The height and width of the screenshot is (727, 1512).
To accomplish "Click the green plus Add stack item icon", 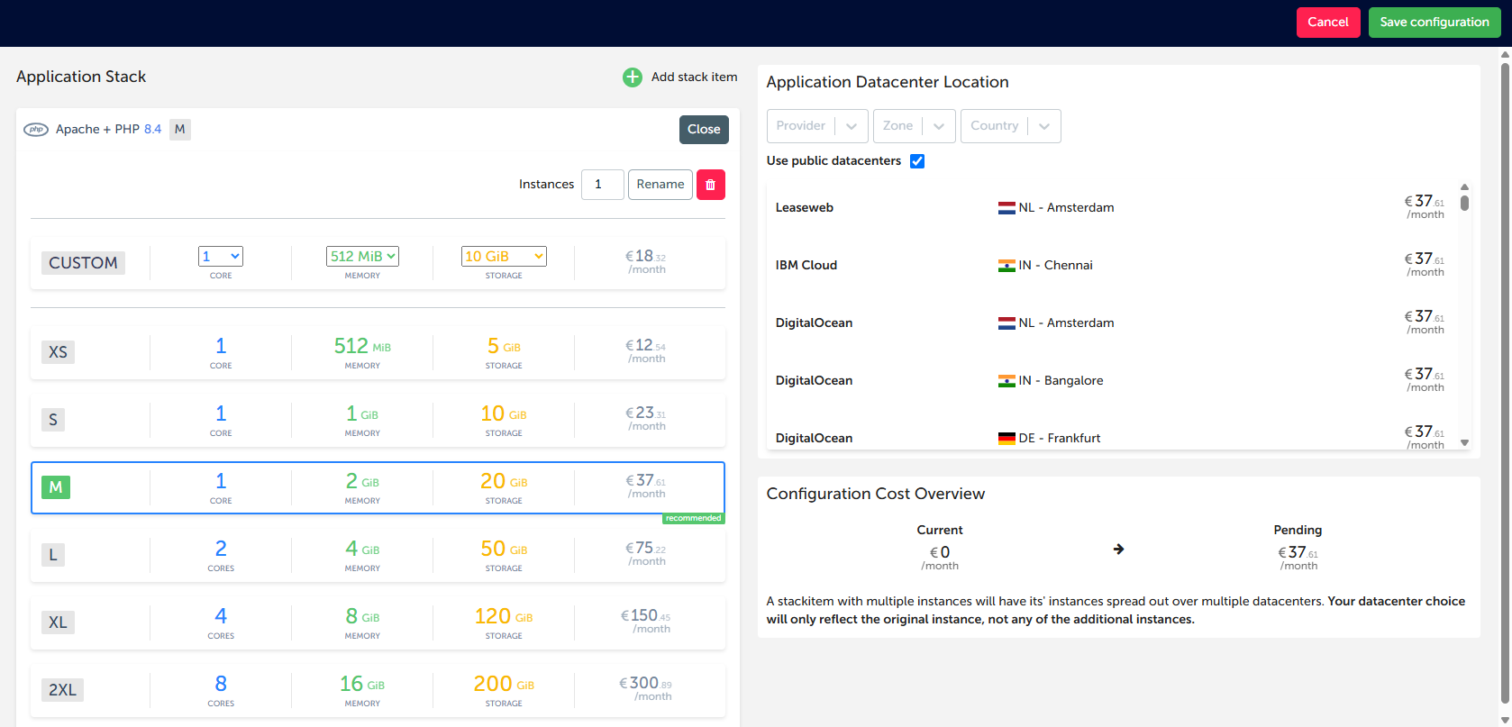I will tap(633, 77).
